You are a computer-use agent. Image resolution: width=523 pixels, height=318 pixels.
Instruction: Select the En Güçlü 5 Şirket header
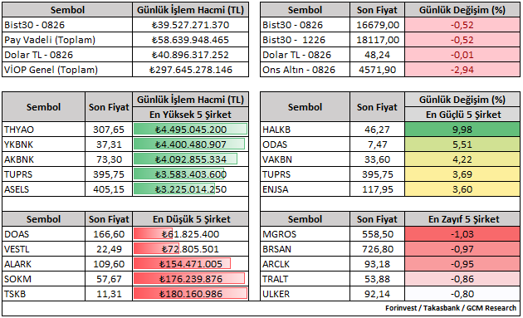pos(462,115)
